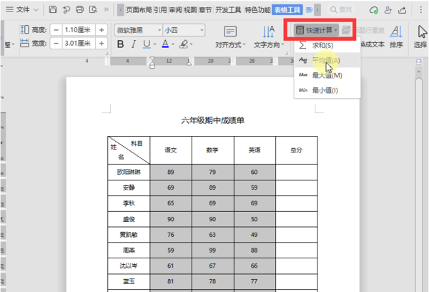Click the 查找 search box
This screenshot has width=429, height=292.
click(341, 10)
